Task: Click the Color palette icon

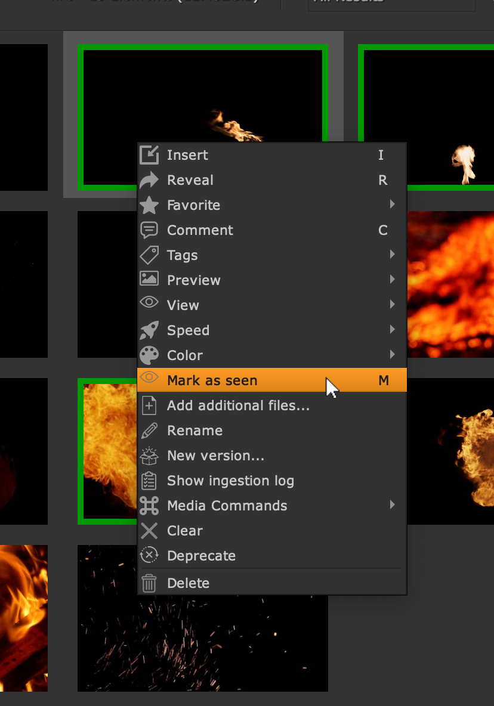Action: [x=149, y=355]
